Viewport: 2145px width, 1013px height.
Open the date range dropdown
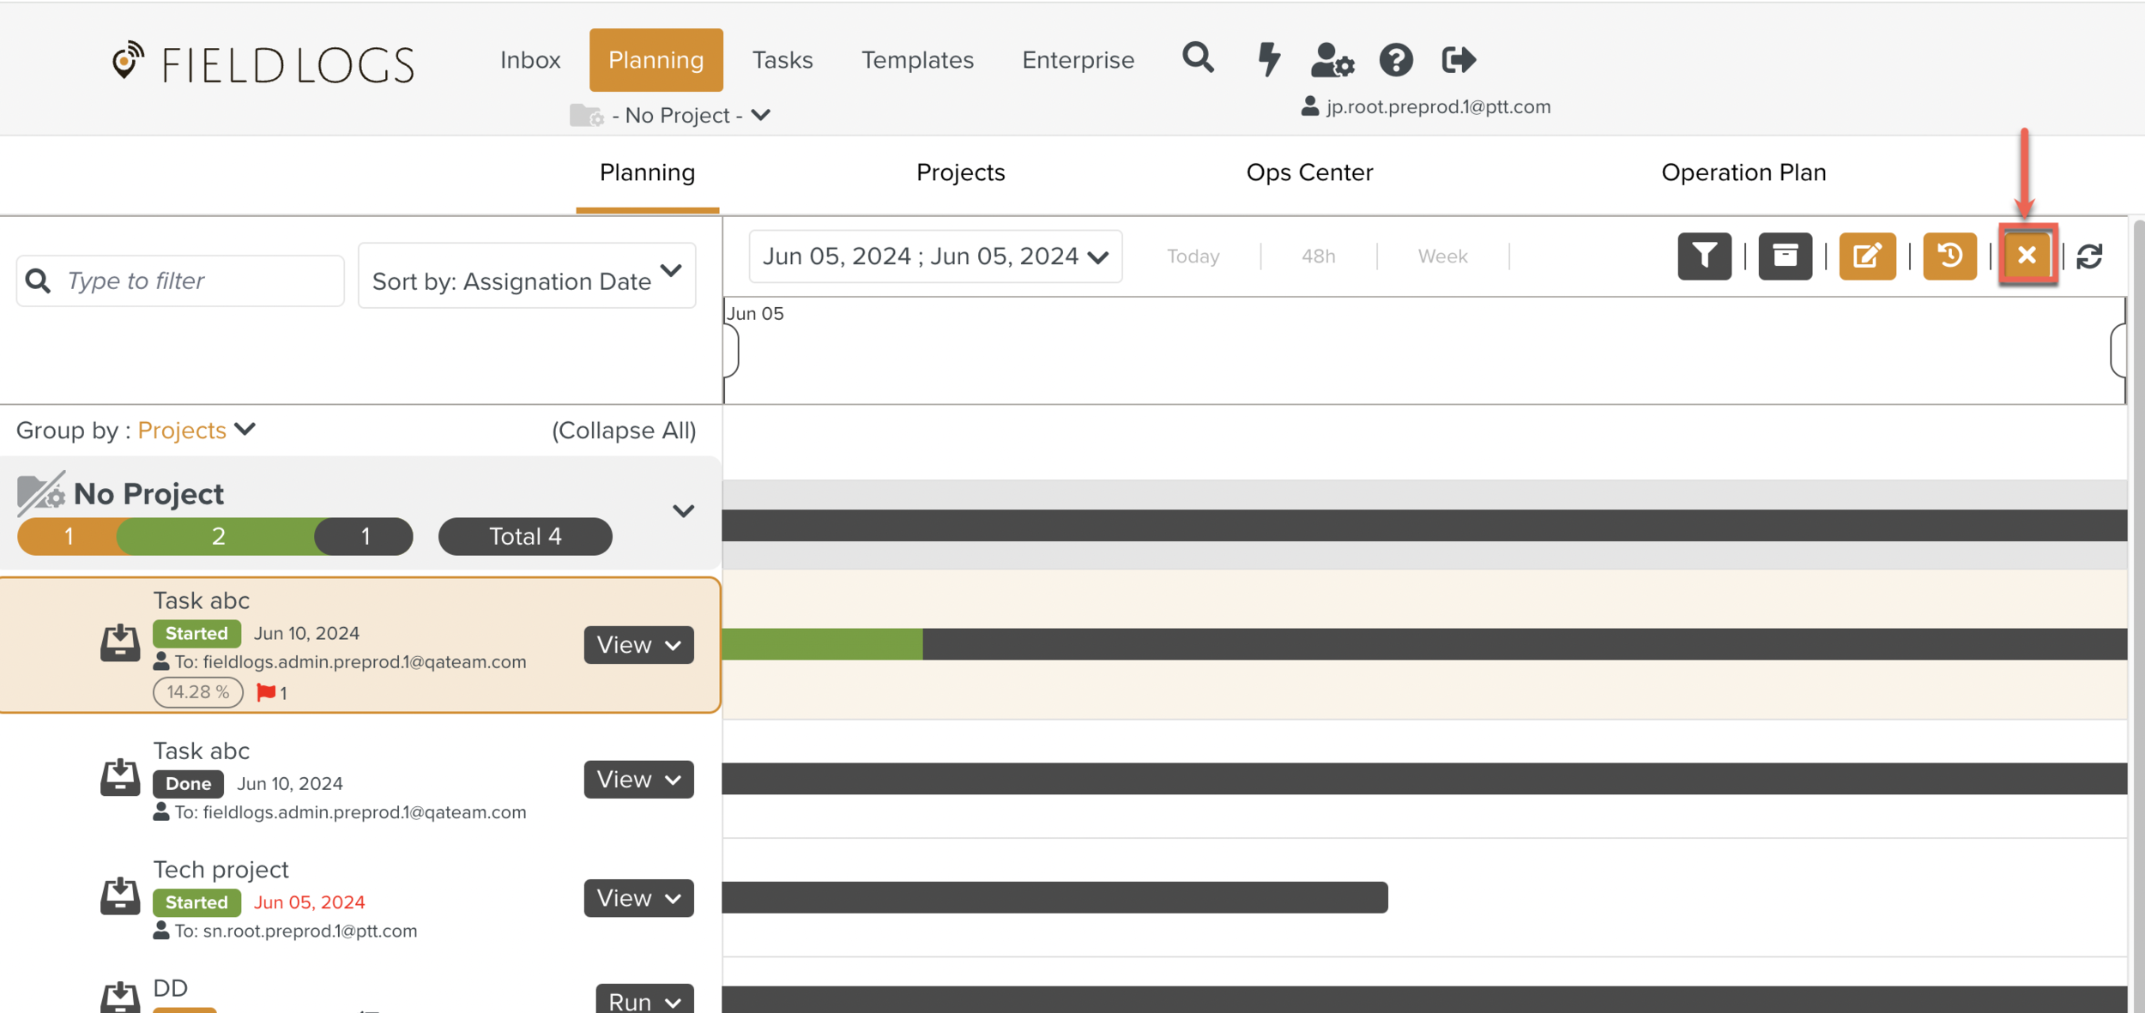click(935, 256)
